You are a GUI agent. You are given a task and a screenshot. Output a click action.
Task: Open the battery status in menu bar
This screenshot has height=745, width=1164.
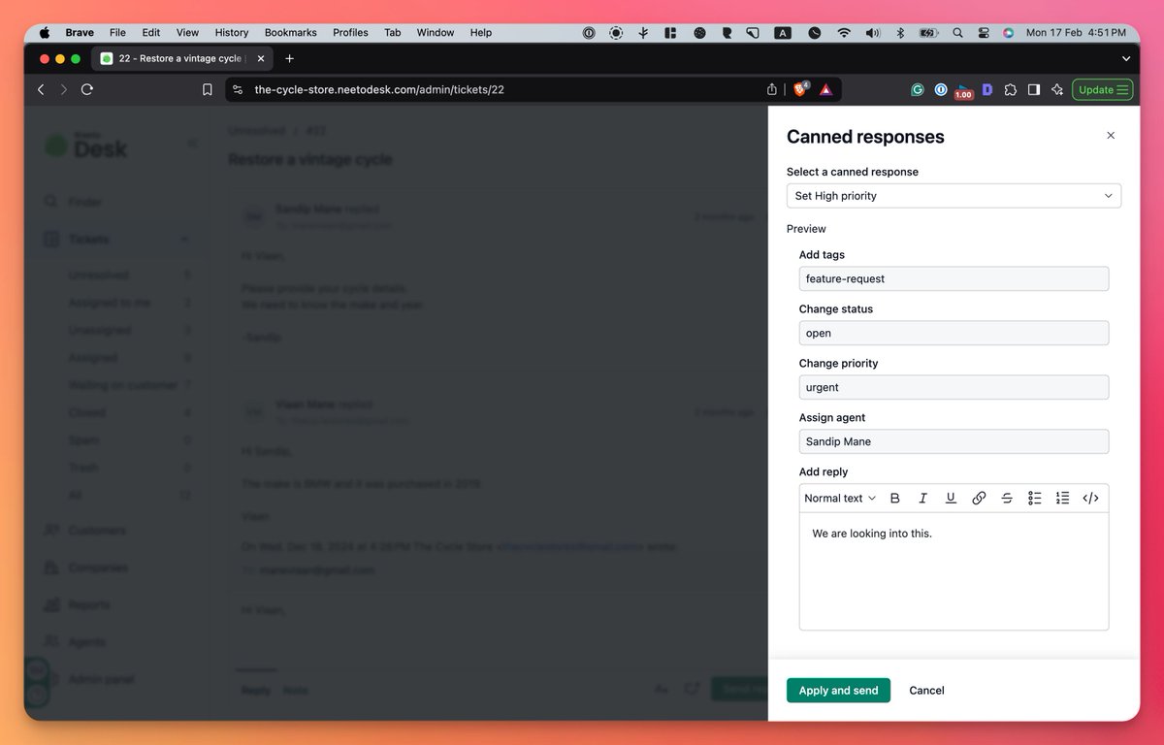[x=928, y=32]
